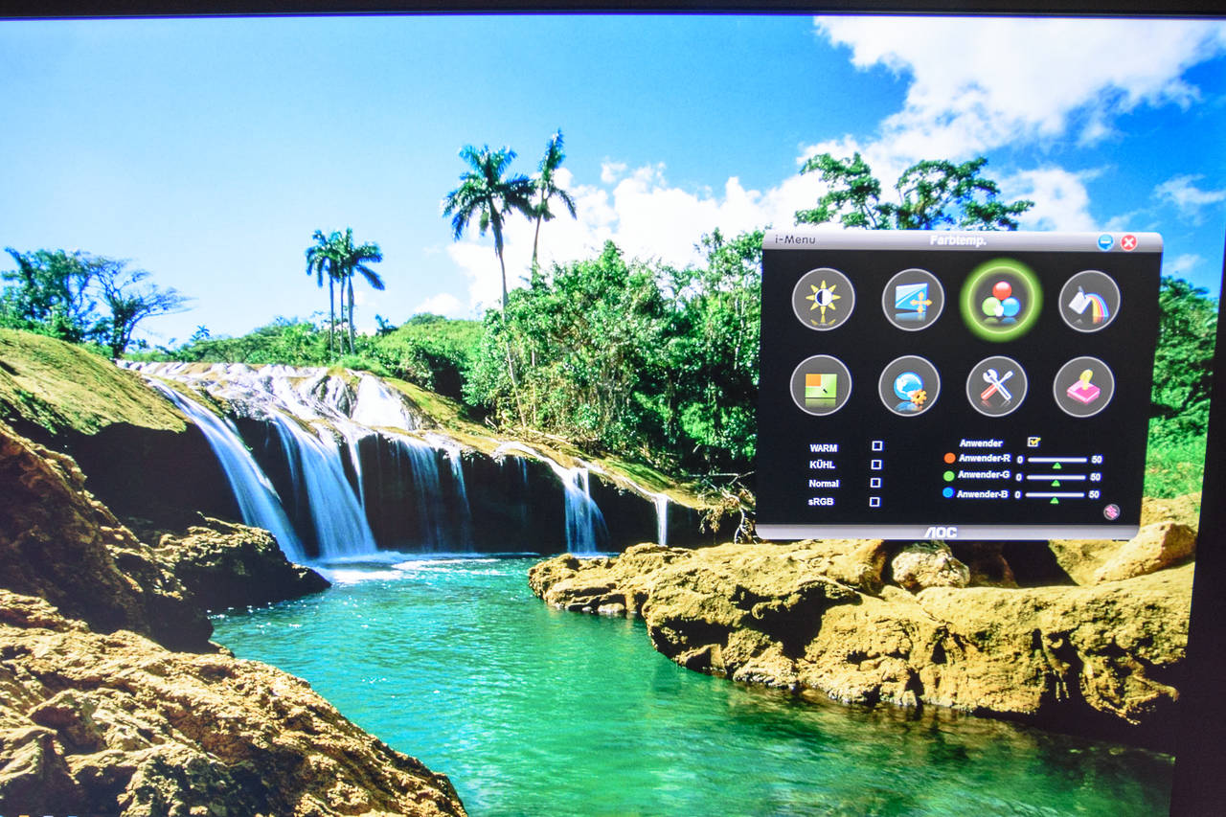
Task: Enable the WARM color temperature checkbox
Action: (x=876, y=446)
